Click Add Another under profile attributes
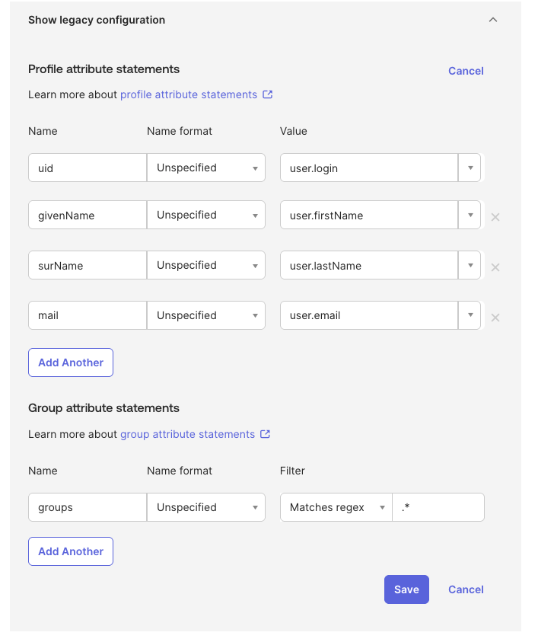This screenshot has width=538, height=642. [71, 363]
